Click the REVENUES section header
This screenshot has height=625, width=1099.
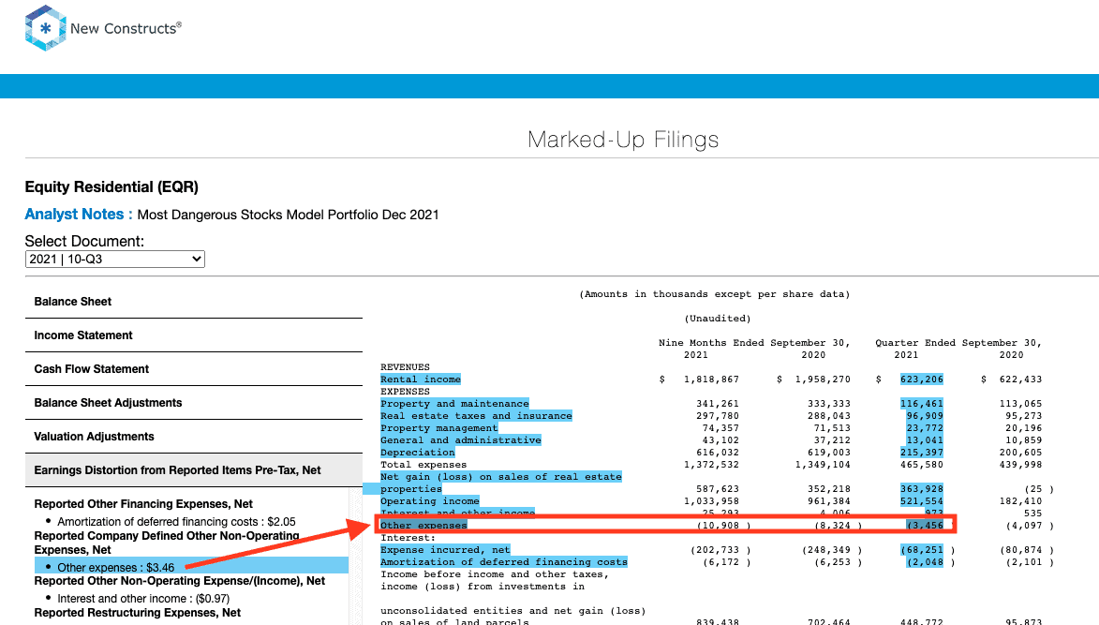point(405,368)
